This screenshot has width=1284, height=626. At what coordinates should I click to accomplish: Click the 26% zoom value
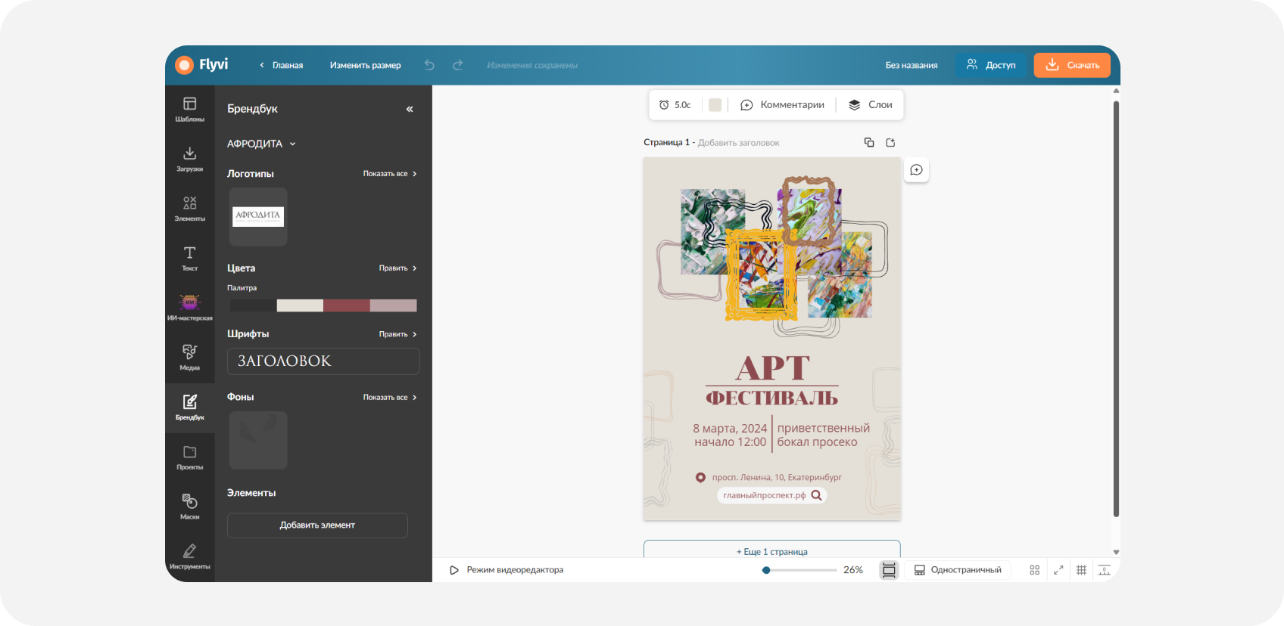point(853,570)
